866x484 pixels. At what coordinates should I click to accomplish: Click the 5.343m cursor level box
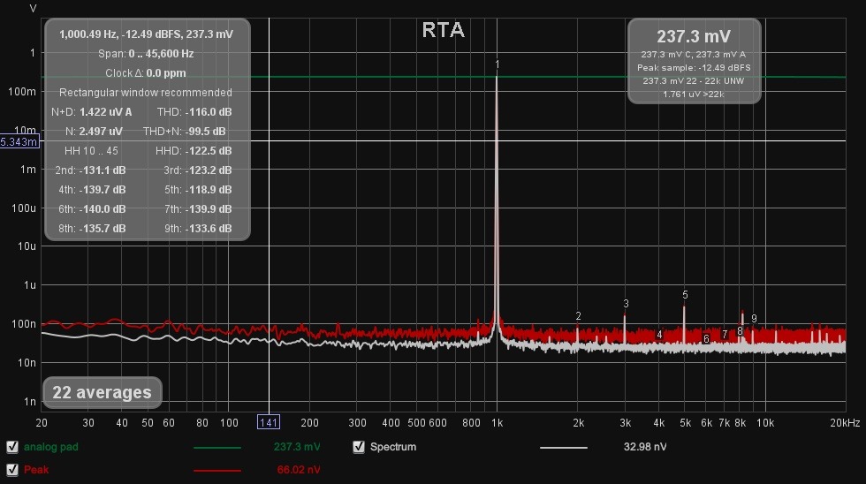point(19,142)
